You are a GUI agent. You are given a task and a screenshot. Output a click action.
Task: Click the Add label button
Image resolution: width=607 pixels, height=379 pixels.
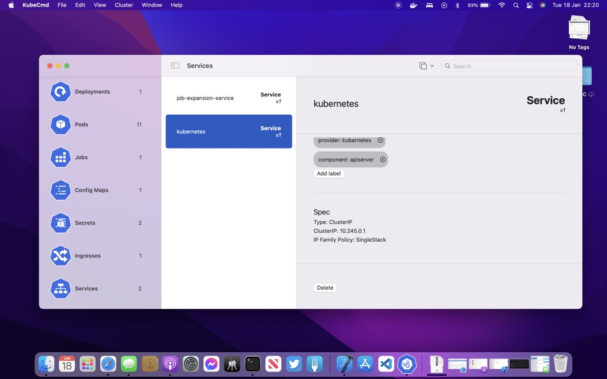pyautogui.click(x=328, y=174)
